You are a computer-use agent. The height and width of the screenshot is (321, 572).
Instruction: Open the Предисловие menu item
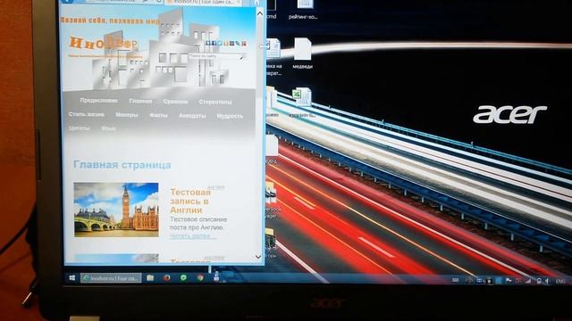tap(98, 101)
